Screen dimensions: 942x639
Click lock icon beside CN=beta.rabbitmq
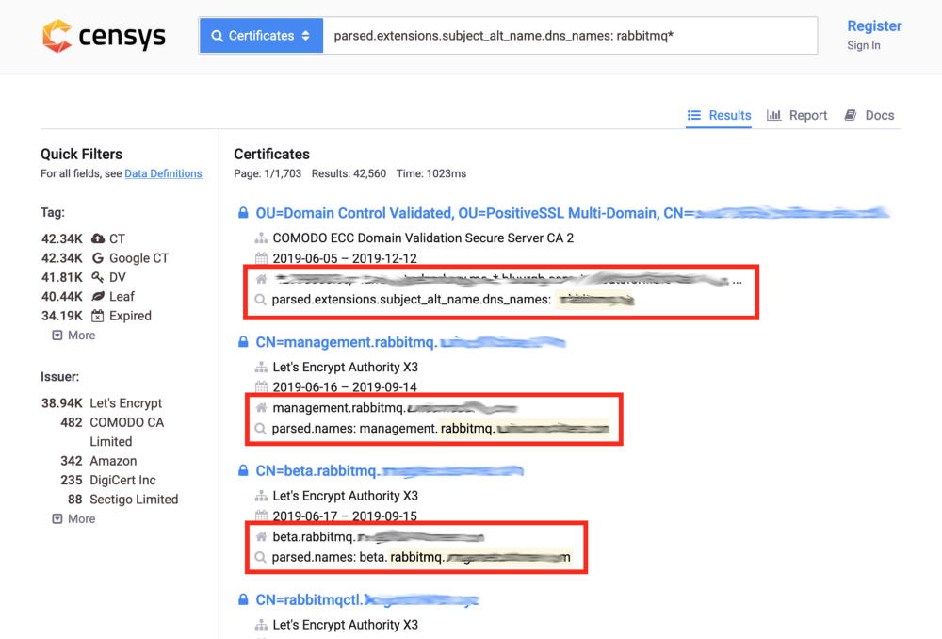[x=243, y=470]
